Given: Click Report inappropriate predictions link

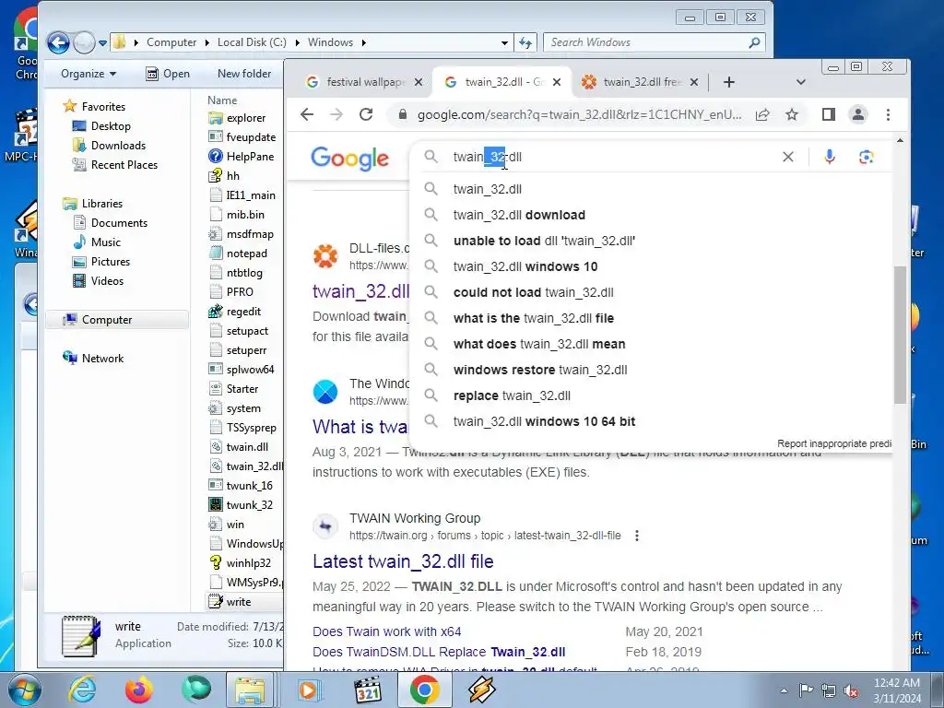Looking at the screenshot, I should point(833,443).
